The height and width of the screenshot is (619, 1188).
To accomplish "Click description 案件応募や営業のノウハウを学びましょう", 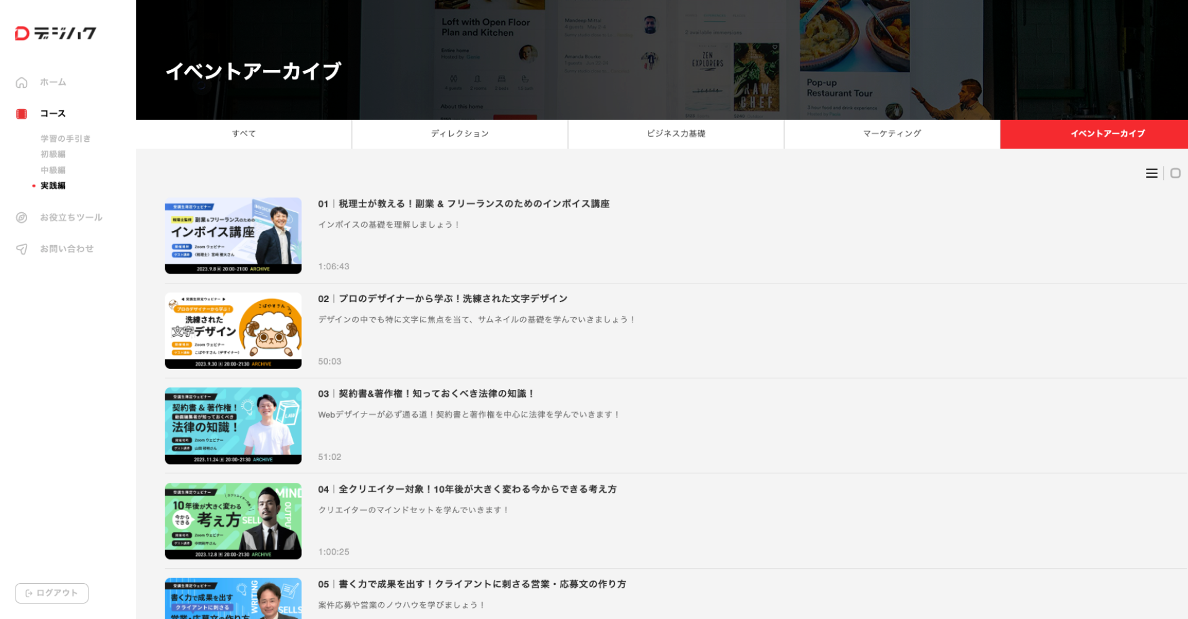I will (402, 605).
